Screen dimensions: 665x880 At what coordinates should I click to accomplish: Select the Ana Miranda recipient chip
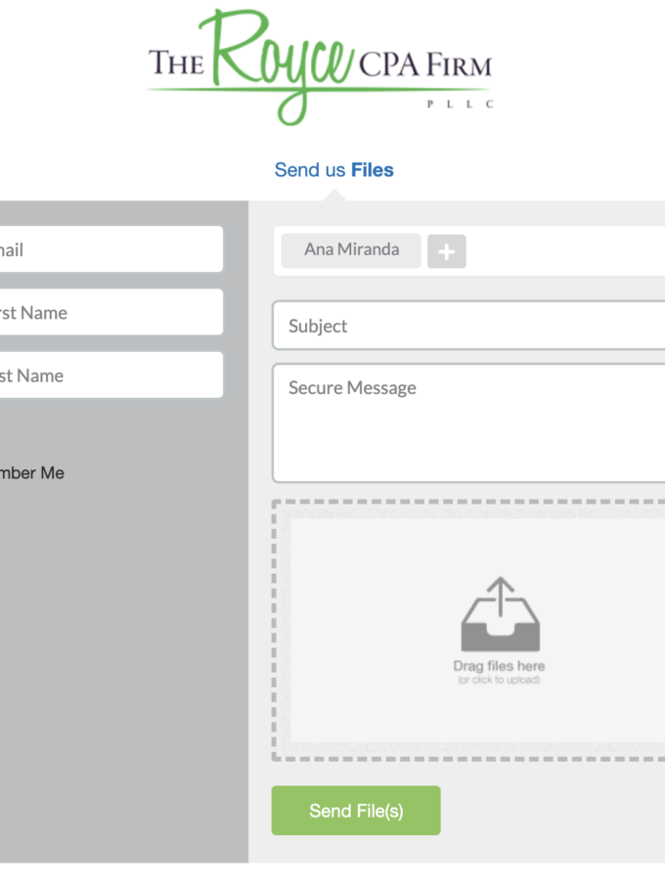tap(351, 250)
